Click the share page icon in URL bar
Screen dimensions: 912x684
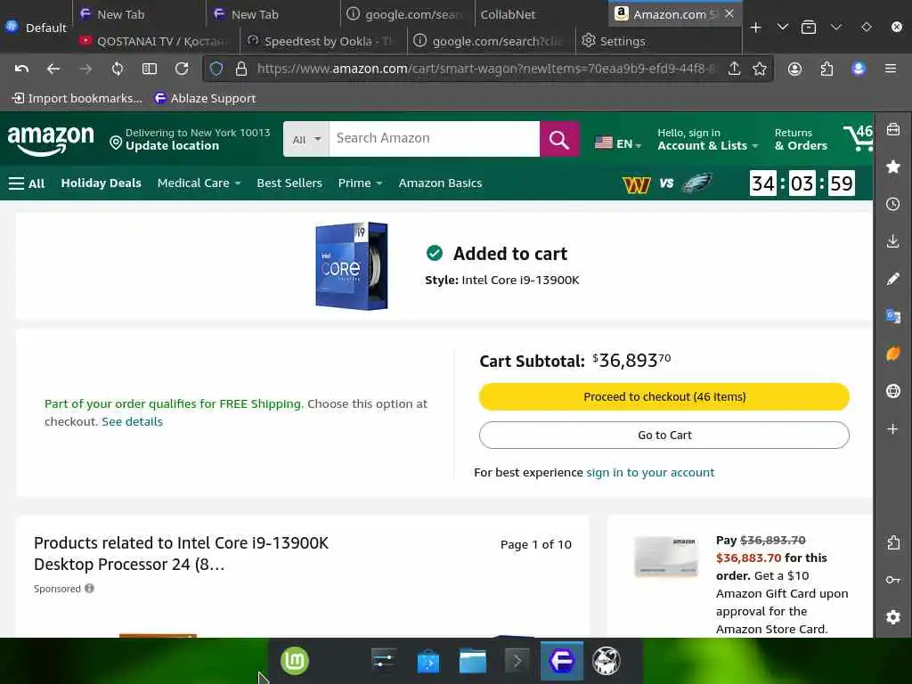pyautogui.click(x=734, y=69)
